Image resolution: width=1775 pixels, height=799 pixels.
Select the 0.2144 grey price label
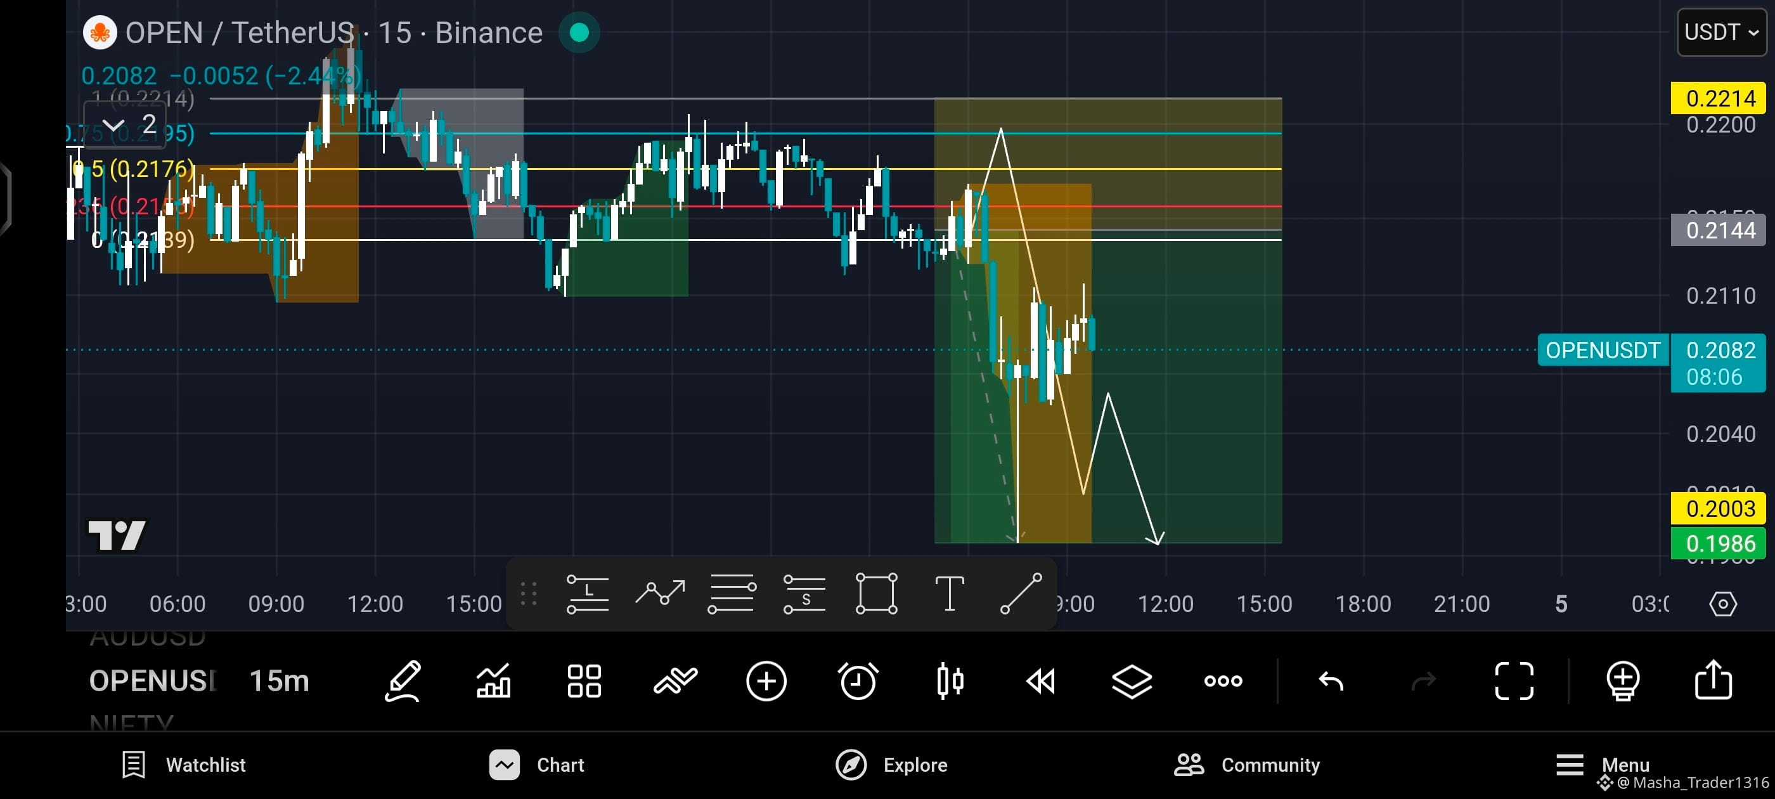[1719, 230]
